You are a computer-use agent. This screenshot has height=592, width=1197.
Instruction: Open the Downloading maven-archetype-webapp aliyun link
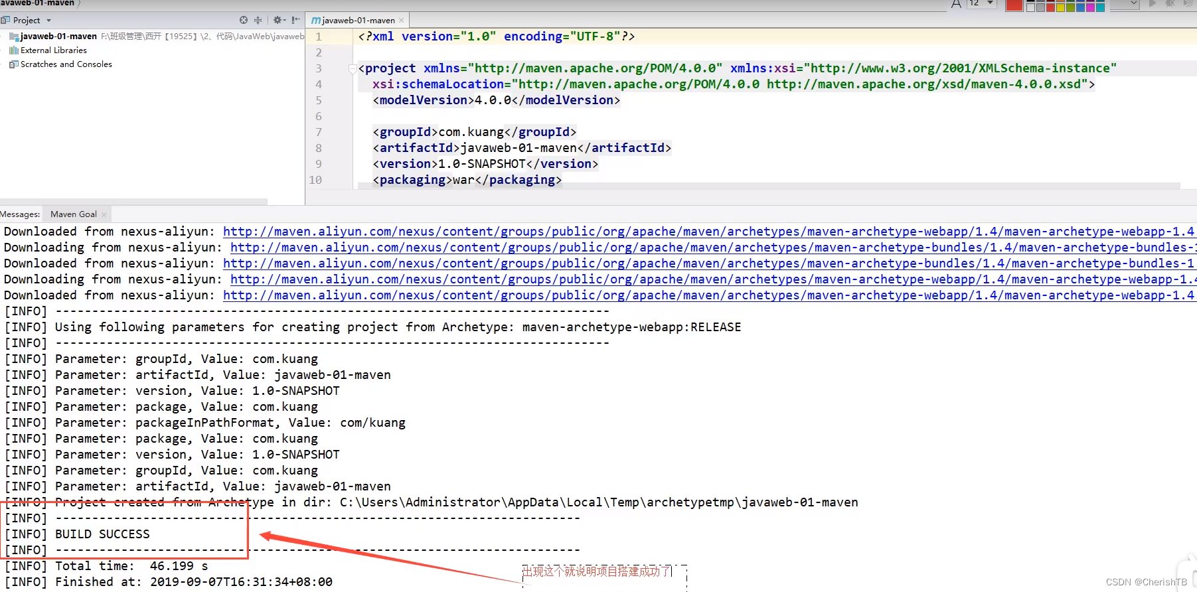pyautogui.click(x=714, y=279)
